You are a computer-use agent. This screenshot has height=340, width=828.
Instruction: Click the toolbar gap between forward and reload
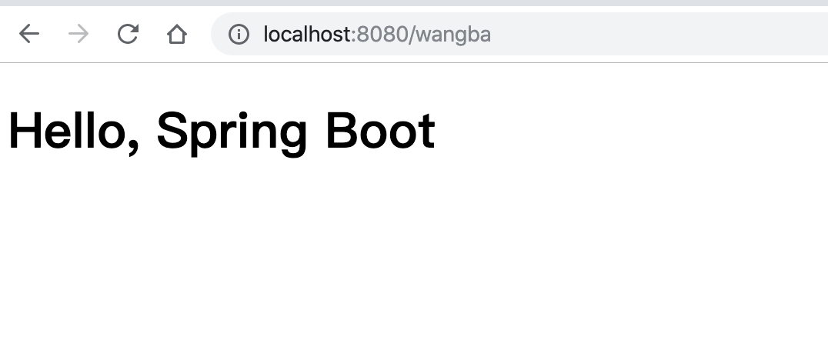tap(103, 35)
